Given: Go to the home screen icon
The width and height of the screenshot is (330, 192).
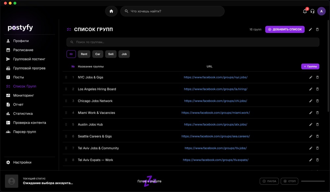Looking at the screenshot, I should point(111,11).
